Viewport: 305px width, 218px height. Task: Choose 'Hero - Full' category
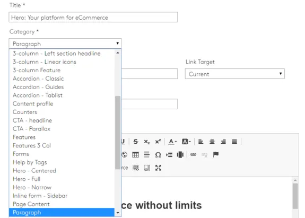point(62,179)
